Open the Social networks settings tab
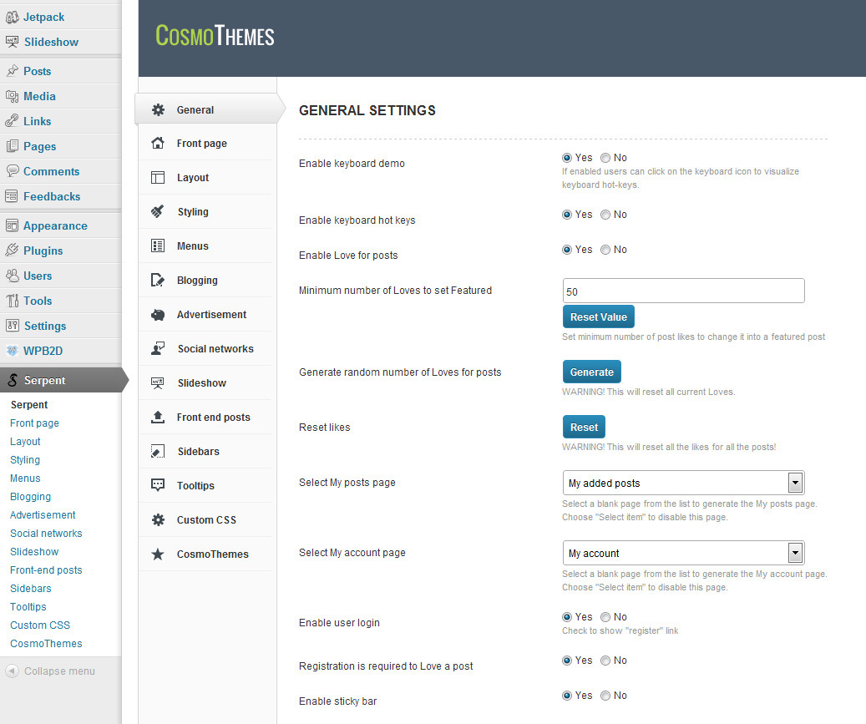Viewport: 866px width, 724px height. (x=207, y=348)
